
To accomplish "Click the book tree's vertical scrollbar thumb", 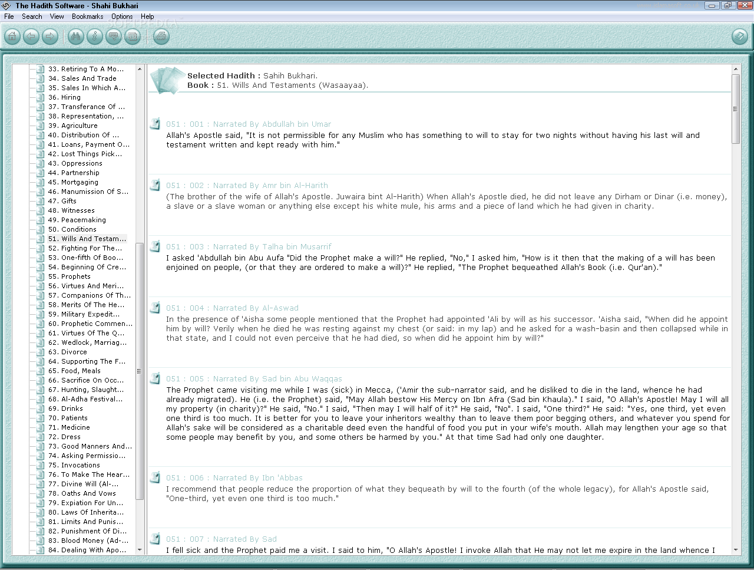I will point(140,371).
